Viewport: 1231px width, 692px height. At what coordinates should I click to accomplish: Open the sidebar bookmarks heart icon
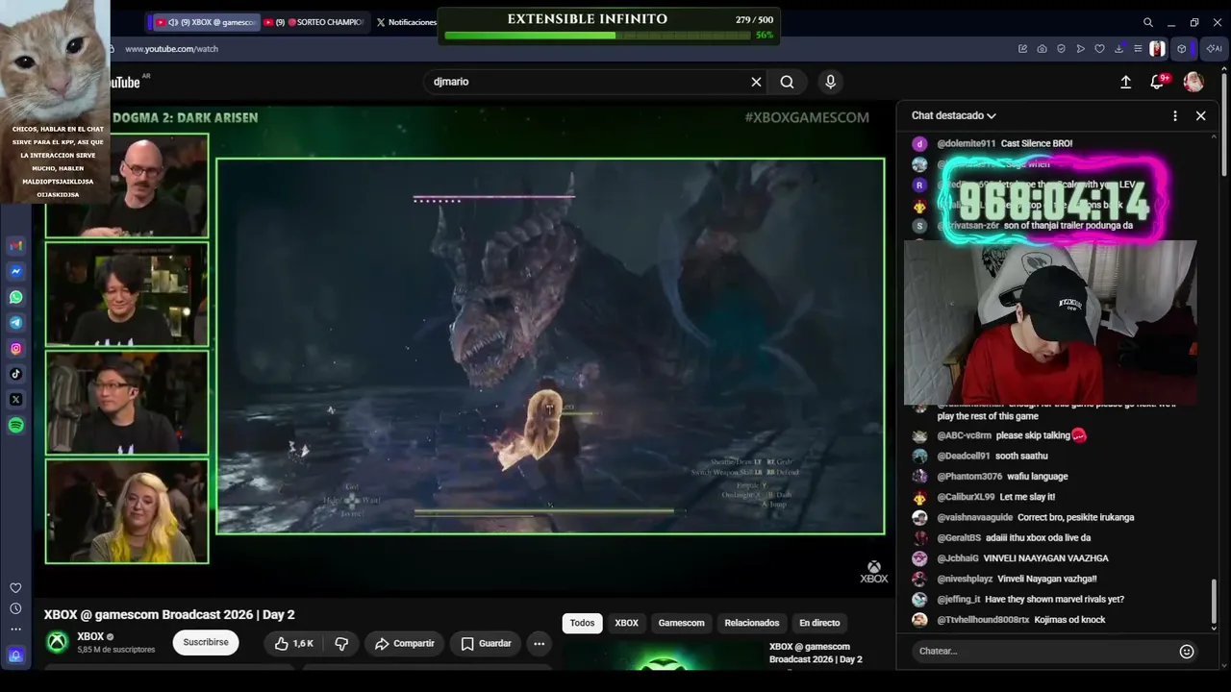(x=15, y=588)
